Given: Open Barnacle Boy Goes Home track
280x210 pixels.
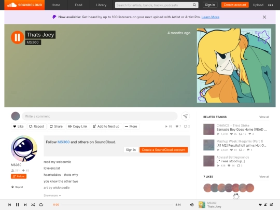Looking at the screenshot, I should point(242,130).
